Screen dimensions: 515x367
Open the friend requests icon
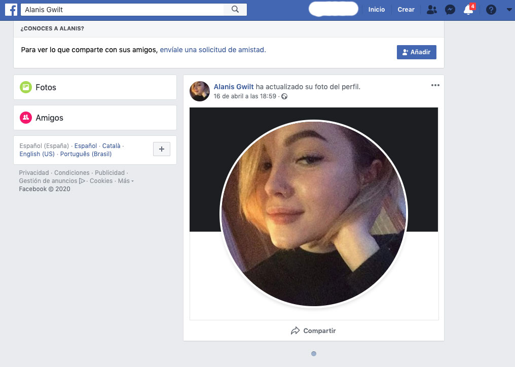[x=431, y=9]
